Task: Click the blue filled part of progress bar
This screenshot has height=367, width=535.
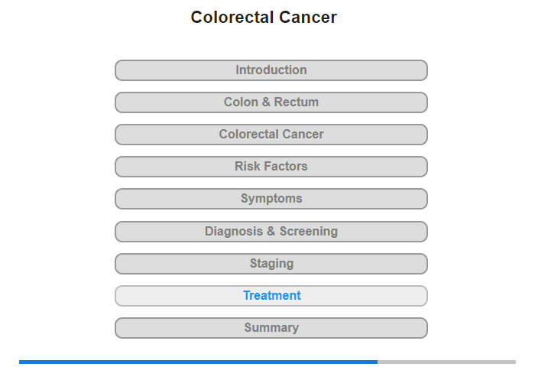Action: (x=198, y=362)
